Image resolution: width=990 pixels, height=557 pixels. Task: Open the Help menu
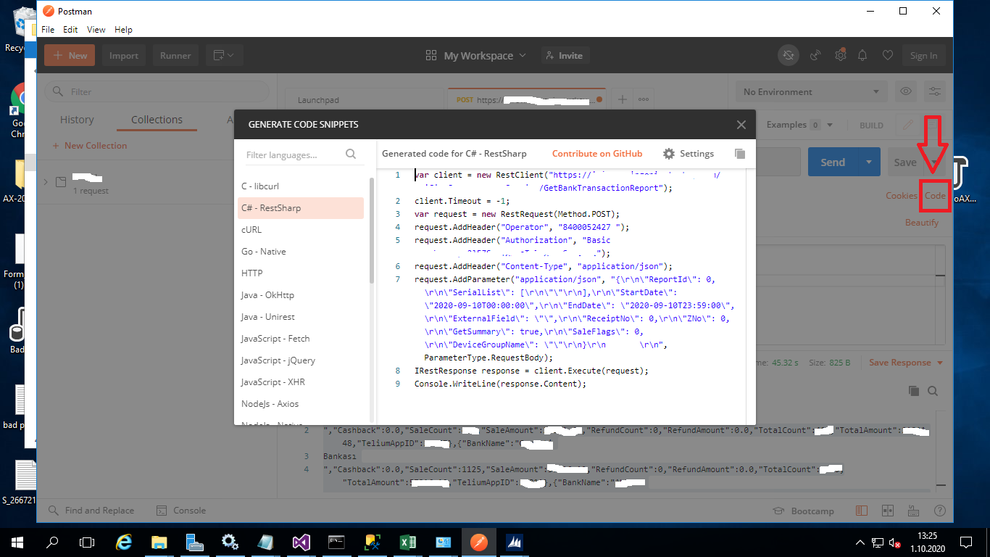click(123, 30)
